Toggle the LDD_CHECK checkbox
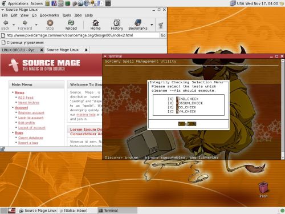The width and height of the screenshot is (285, 214). pos(170,107)
